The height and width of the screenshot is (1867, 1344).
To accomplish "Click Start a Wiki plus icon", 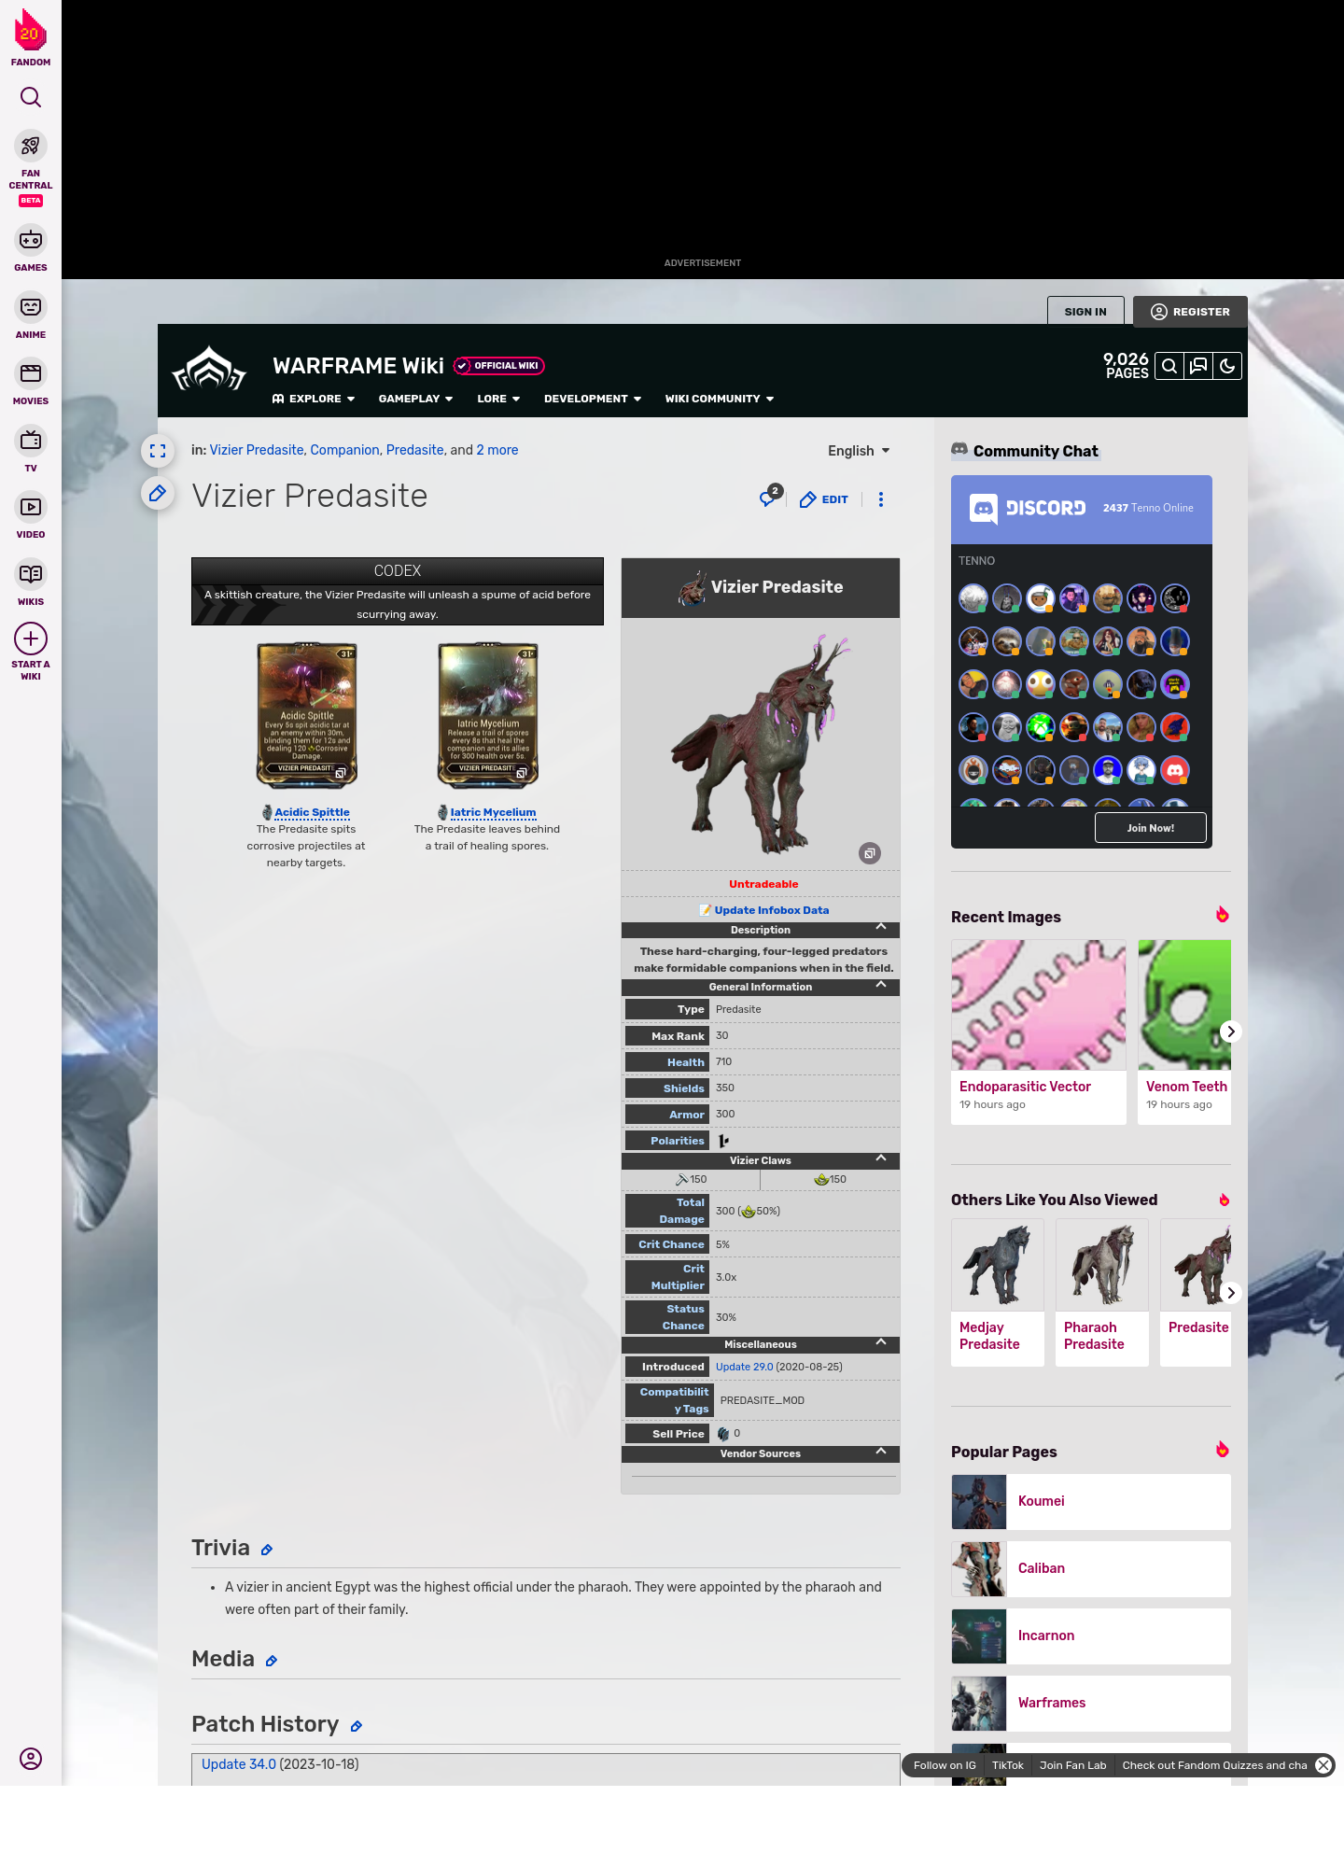I will [31, 639].
